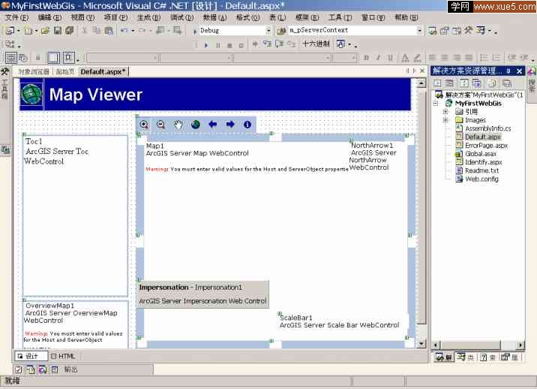Open the Toolbox side panel tab
The height and width of the screenshot is (389, 537).
pyautogui.click(x=4, y=84)
